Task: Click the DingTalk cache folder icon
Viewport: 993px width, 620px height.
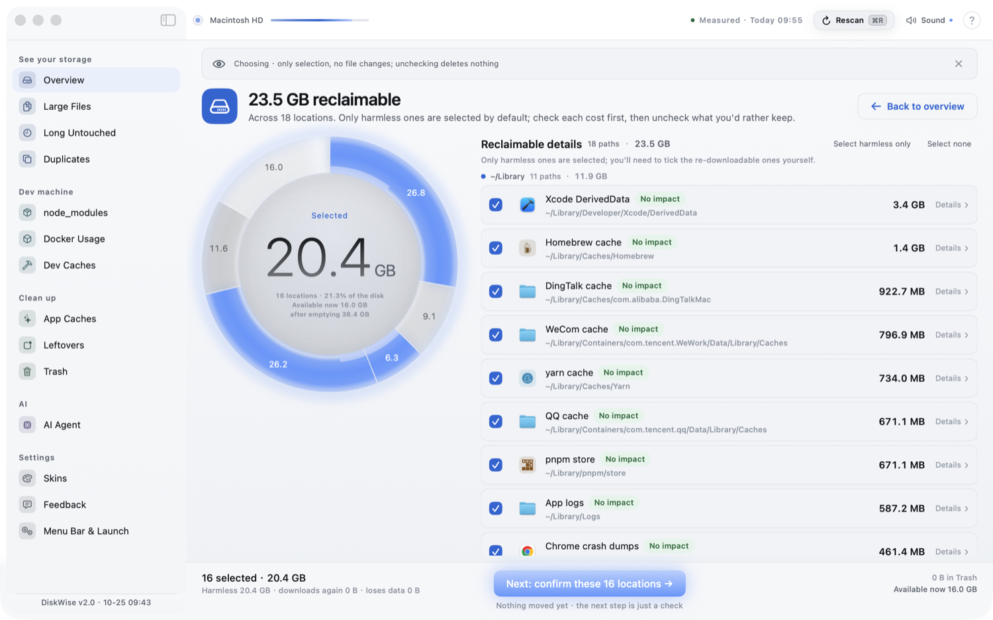Action: coord(527,292)
